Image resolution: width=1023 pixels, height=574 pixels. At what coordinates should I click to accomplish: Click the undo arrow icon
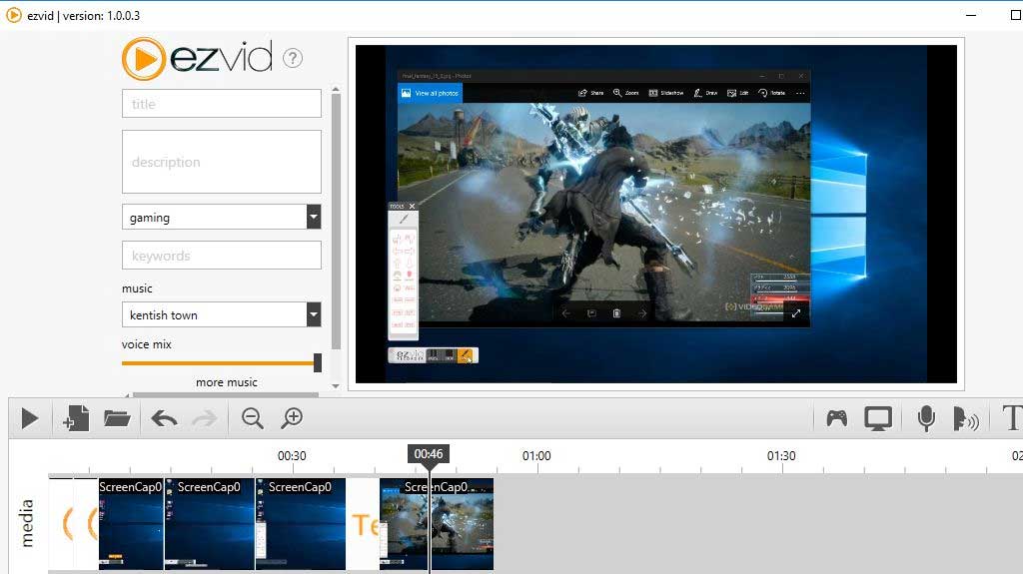click(x=164, y=418)
